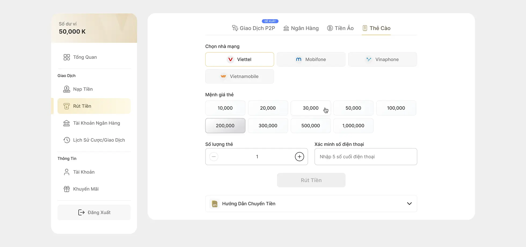Click the Mobifone logo icon
The height and width of the screenshot is (247, 526).
click(299, 59)
